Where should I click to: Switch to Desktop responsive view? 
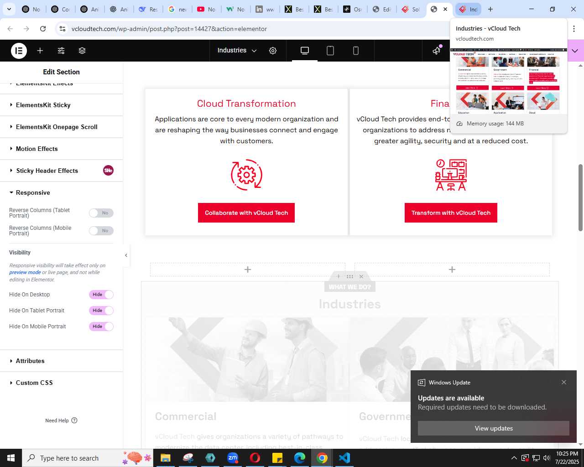[305, 51]
